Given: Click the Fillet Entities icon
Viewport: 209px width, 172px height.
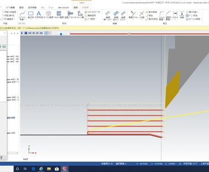Looking at the screenshot, I should pos(162,14).
